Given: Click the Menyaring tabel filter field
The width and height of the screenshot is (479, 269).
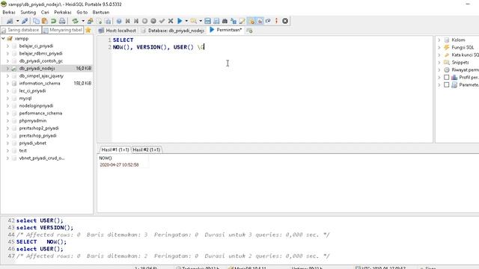Looking at the screenshot, I should point(63,30).
